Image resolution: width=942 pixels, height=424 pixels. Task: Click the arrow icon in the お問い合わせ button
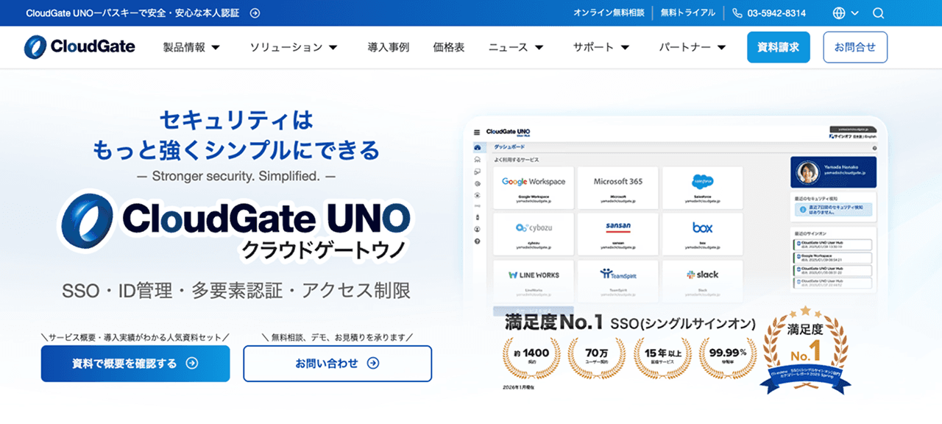pyautogui.click(x=372, y=363)
